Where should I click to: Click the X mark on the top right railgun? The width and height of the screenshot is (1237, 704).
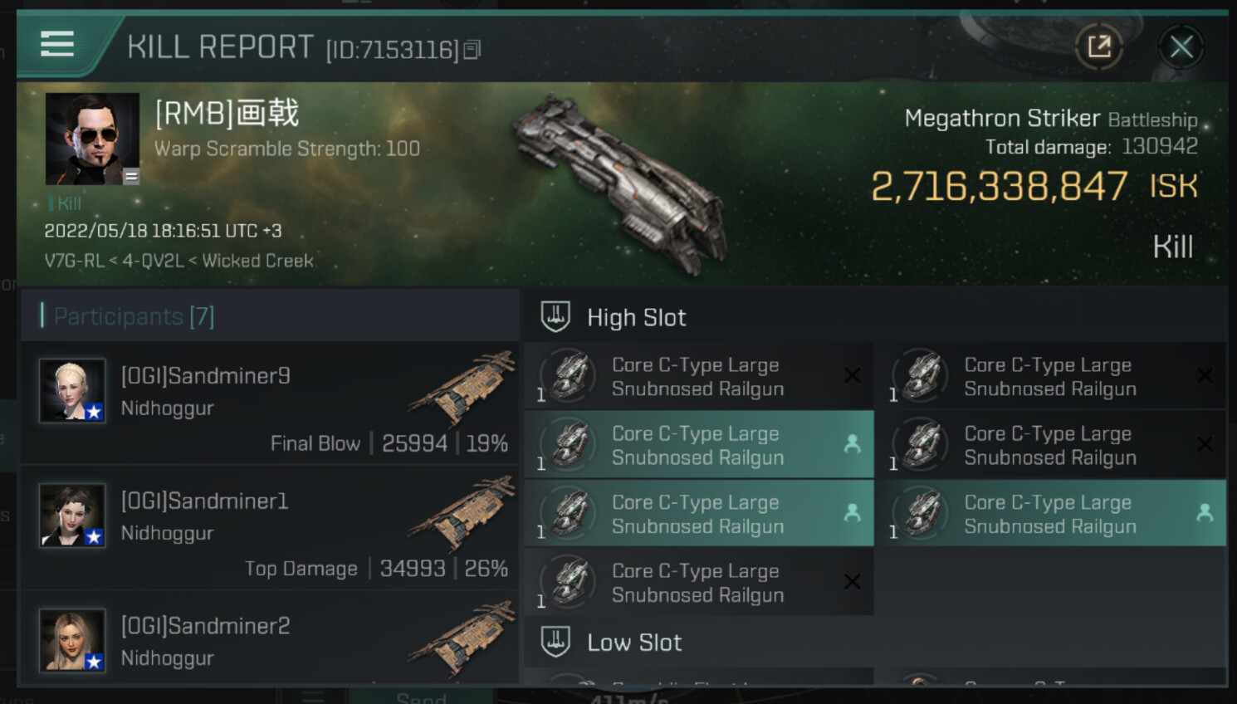click(x=1205, y=376)
